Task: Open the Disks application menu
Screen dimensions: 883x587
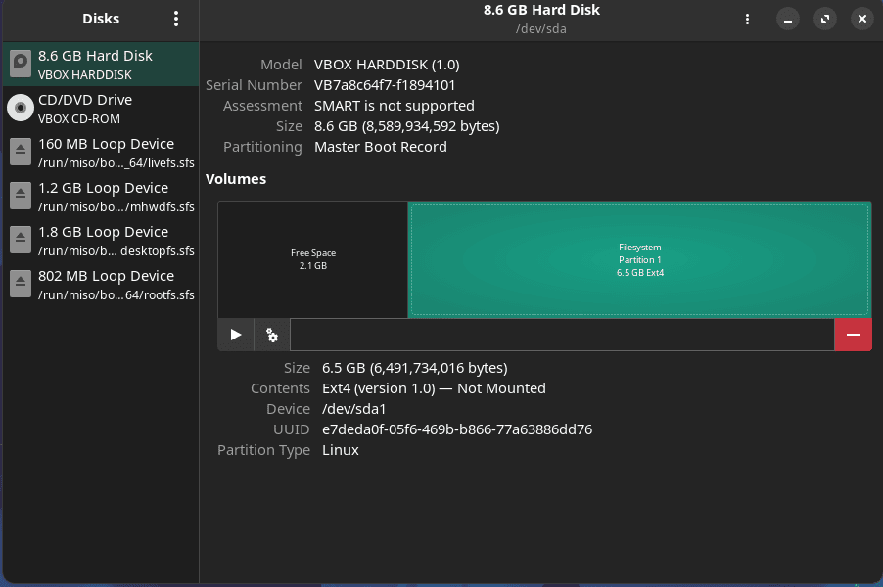Action: click(176, 19)
